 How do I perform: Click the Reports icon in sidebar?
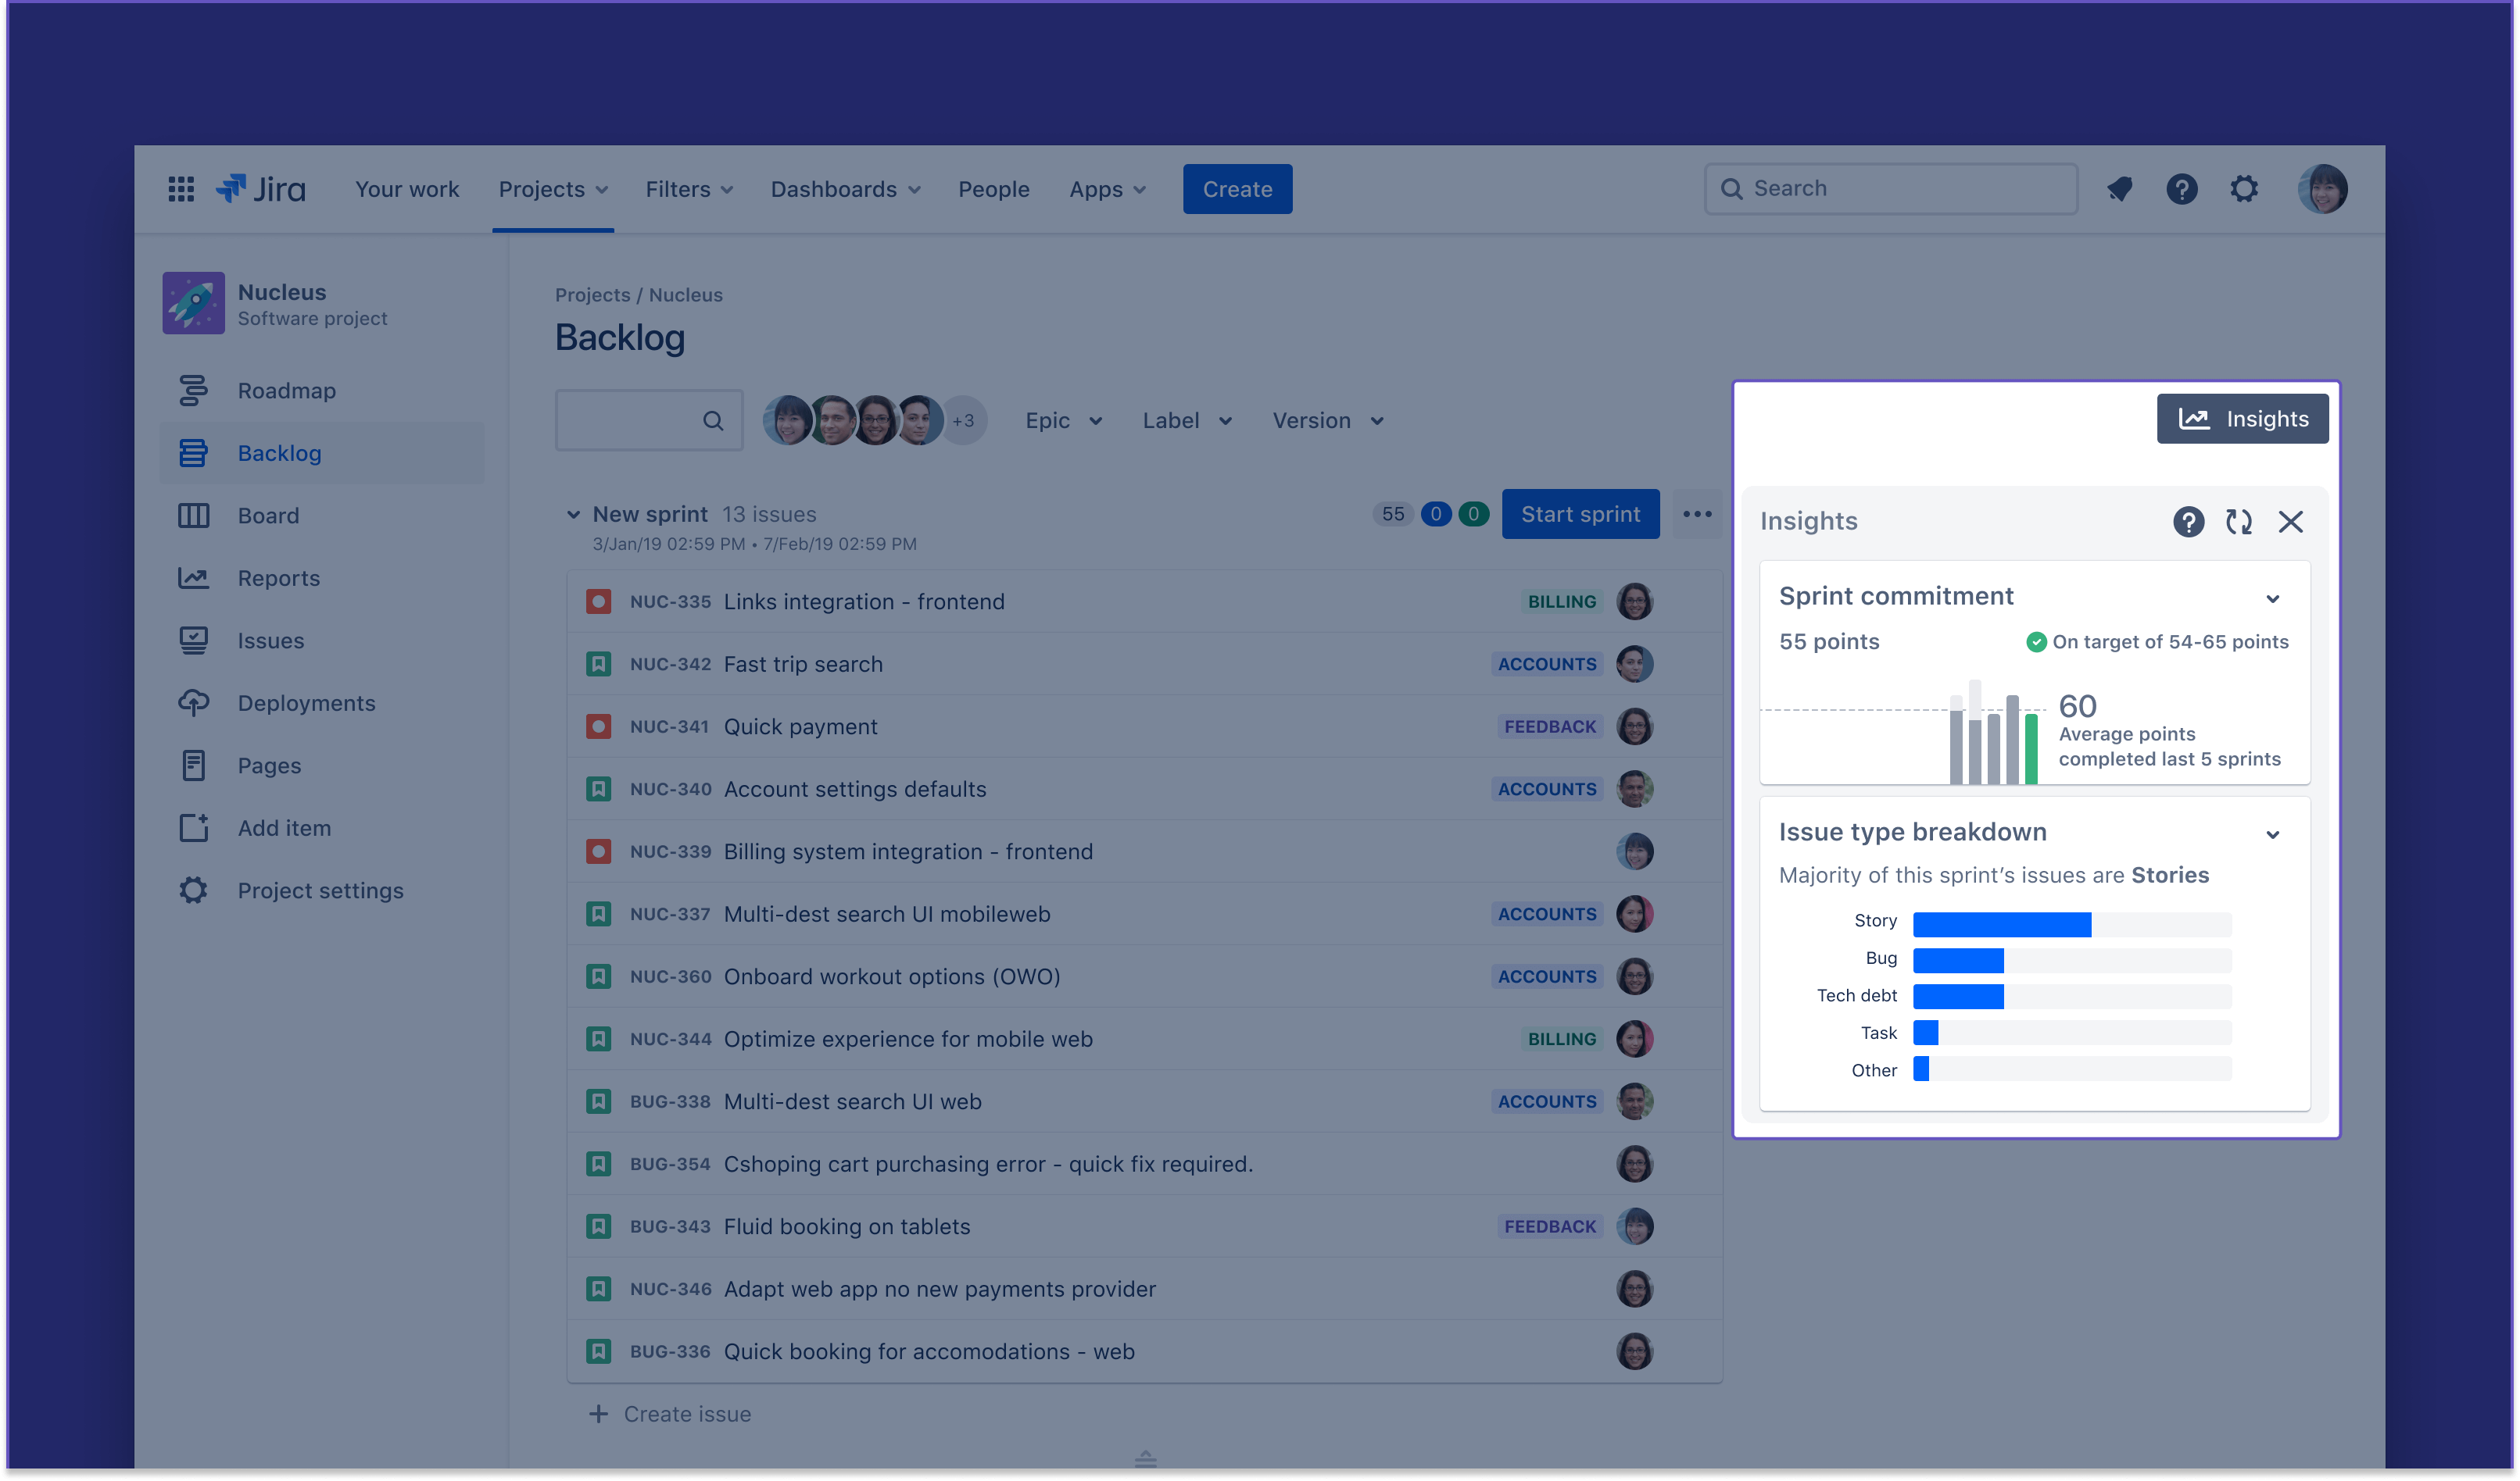tap(192, 576)
